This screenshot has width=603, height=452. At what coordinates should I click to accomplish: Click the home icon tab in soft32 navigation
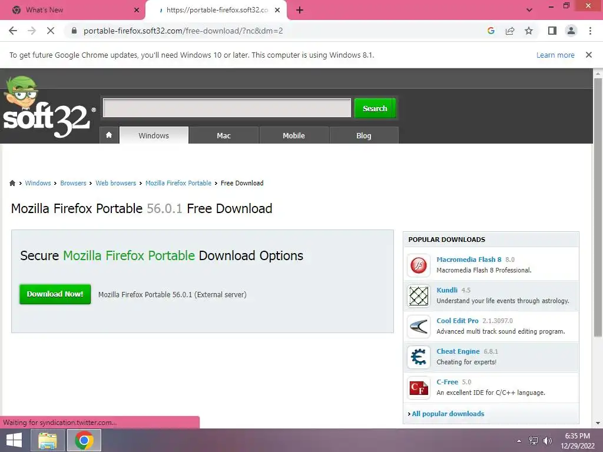[x=109, y=135]
